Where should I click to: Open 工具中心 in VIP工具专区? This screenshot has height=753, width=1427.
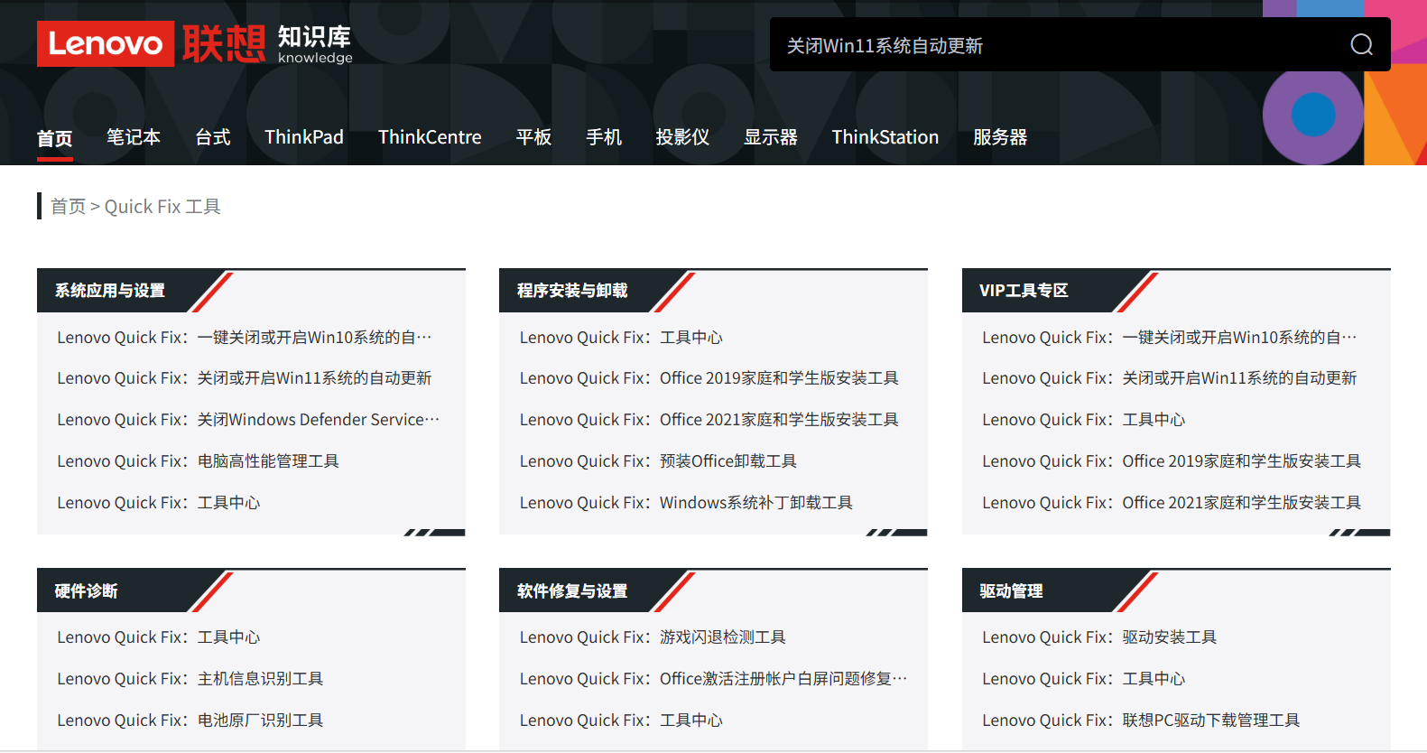click(x=1084, y=420)
